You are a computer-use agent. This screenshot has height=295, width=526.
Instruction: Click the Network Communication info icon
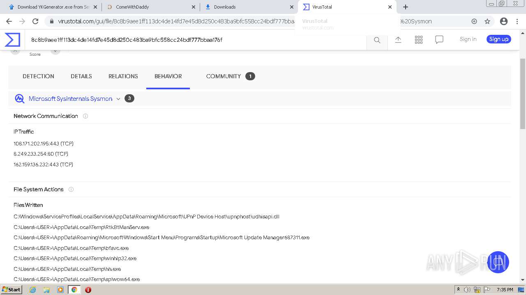(85, 116)
